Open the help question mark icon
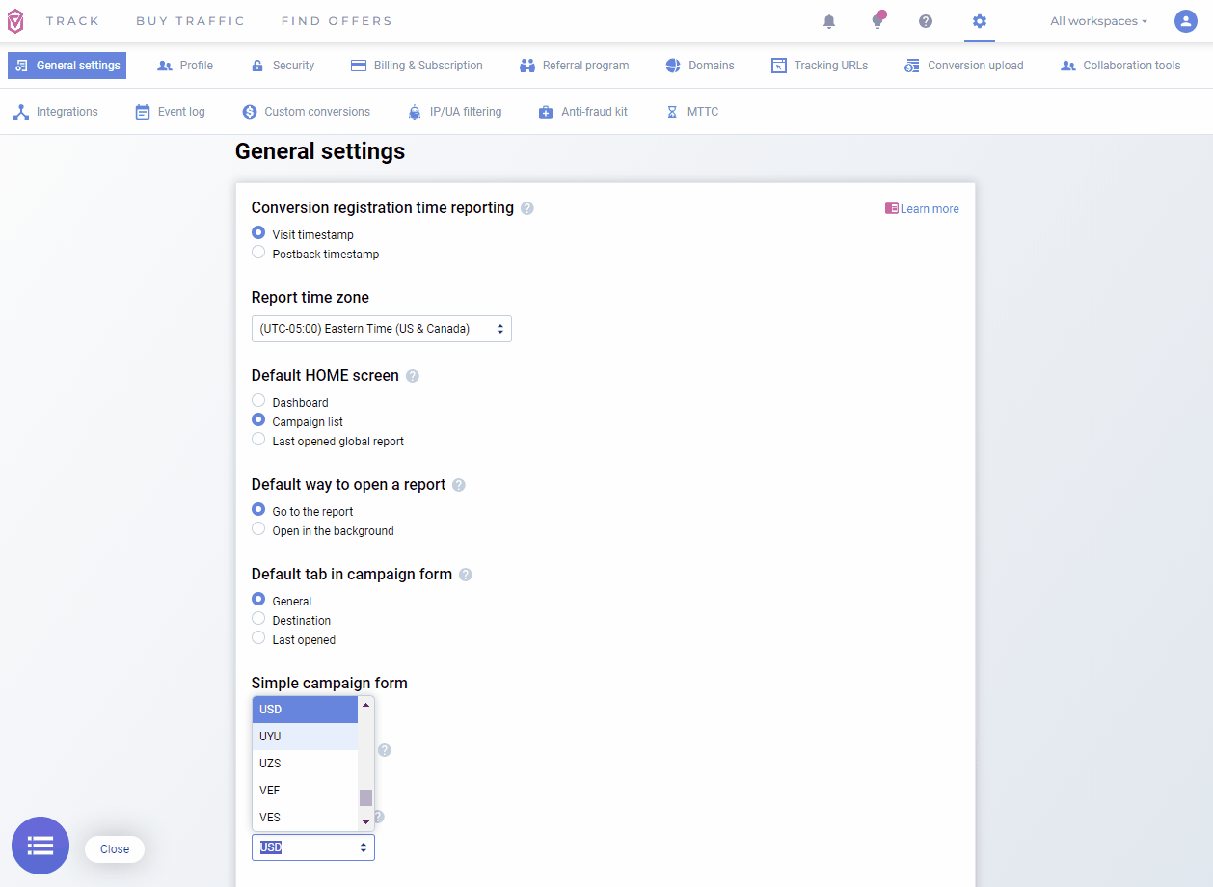1213x887 pixels. tap(926, 21)
